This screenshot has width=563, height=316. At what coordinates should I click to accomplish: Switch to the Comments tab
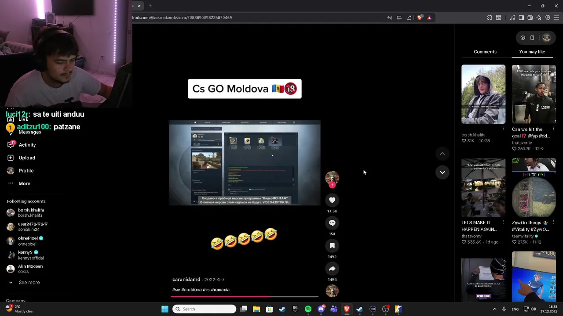485,52
